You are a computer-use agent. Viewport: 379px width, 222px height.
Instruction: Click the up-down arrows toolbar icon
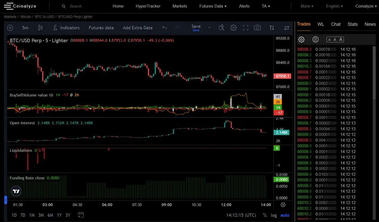click(x=272, y=28)
